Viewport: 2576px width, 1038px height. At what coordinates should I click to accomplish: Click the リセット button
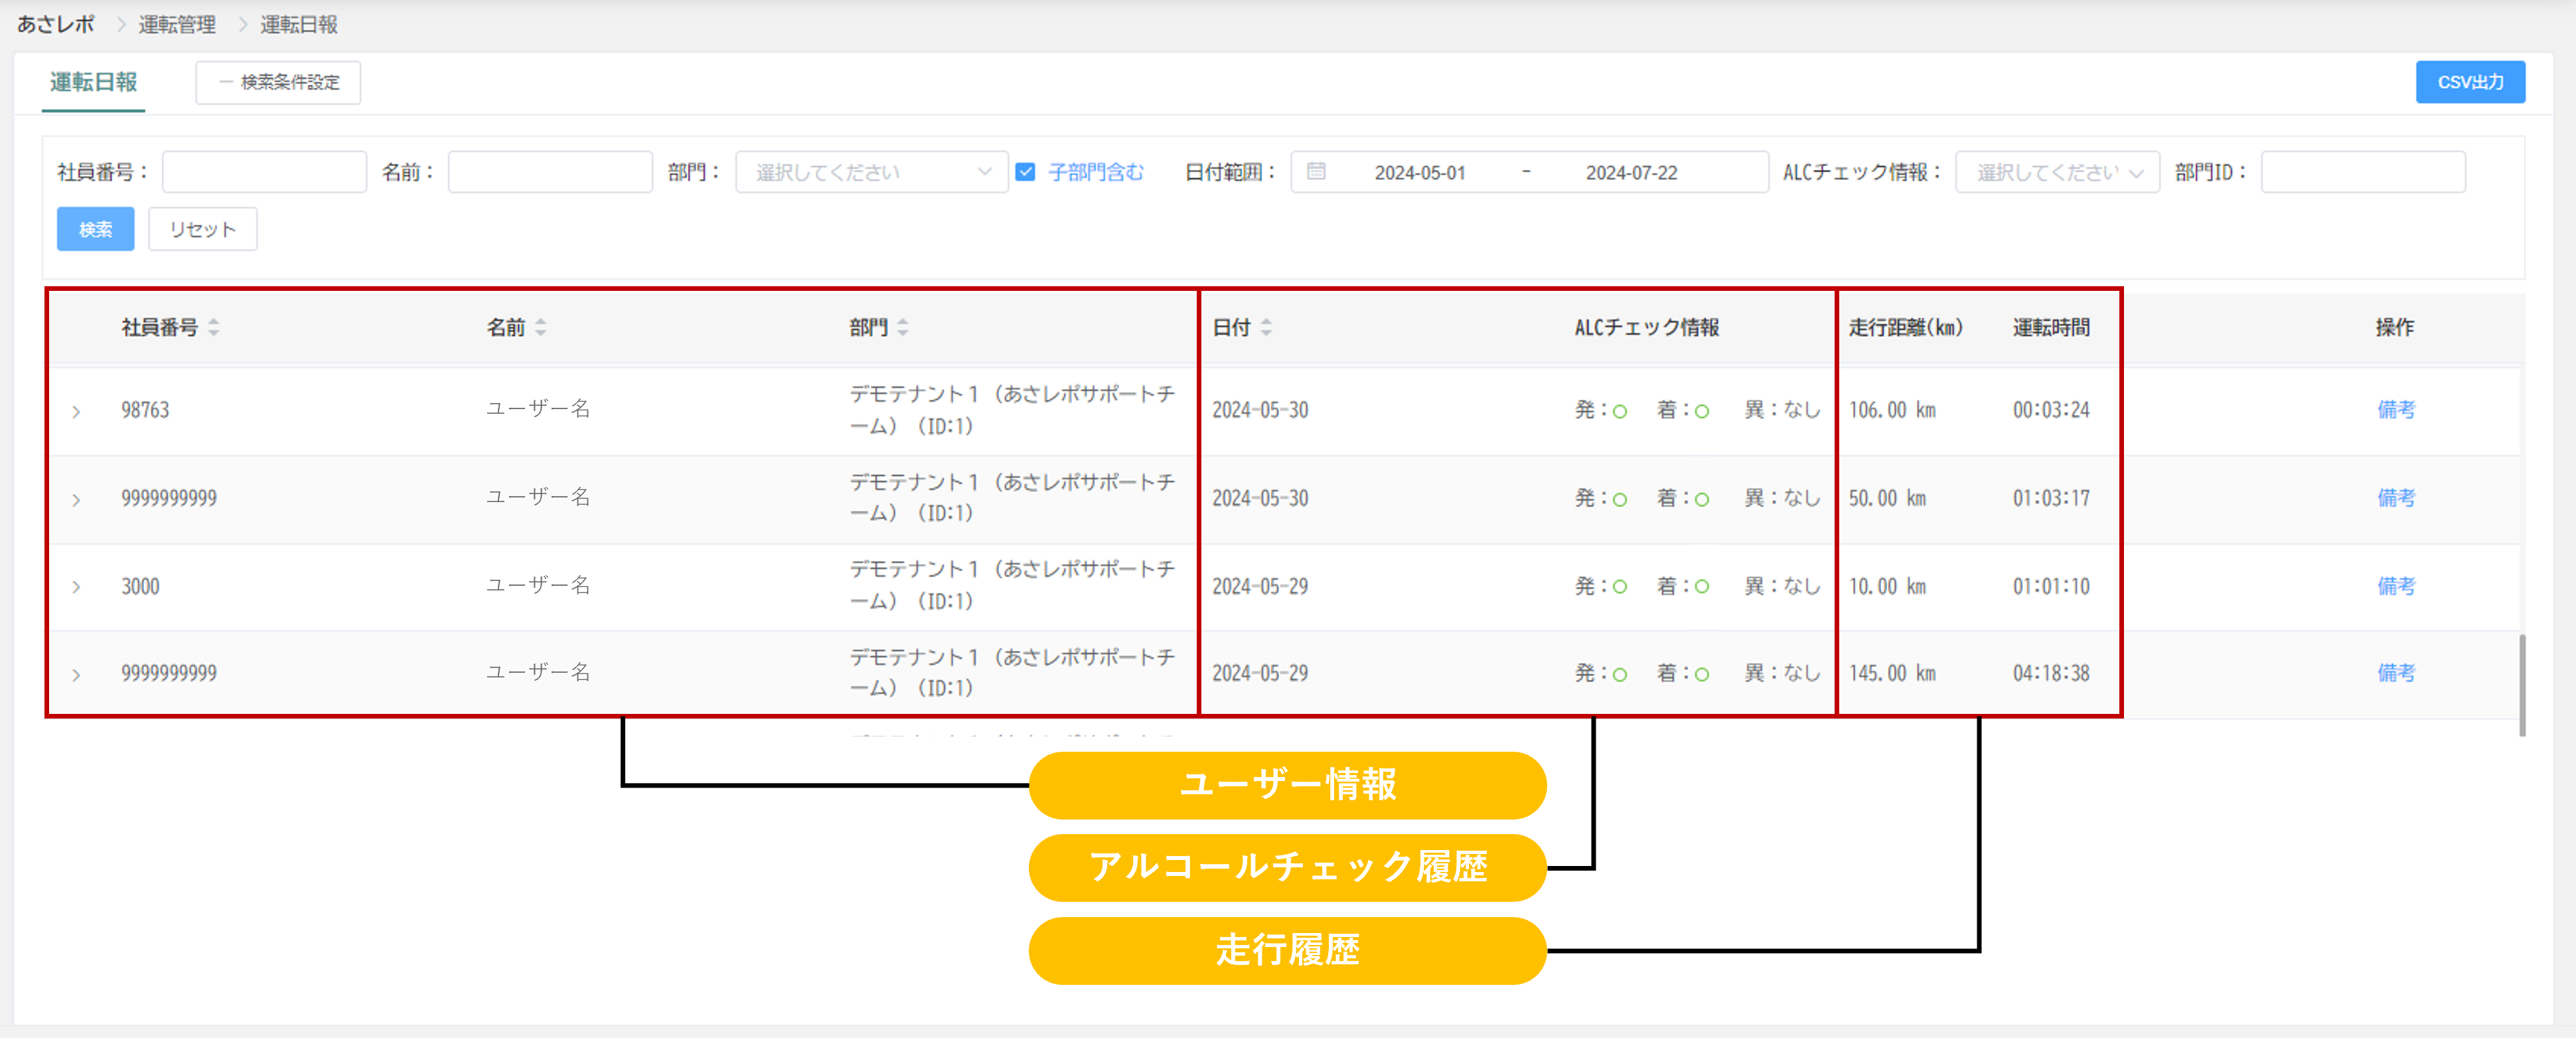point(202,229)
